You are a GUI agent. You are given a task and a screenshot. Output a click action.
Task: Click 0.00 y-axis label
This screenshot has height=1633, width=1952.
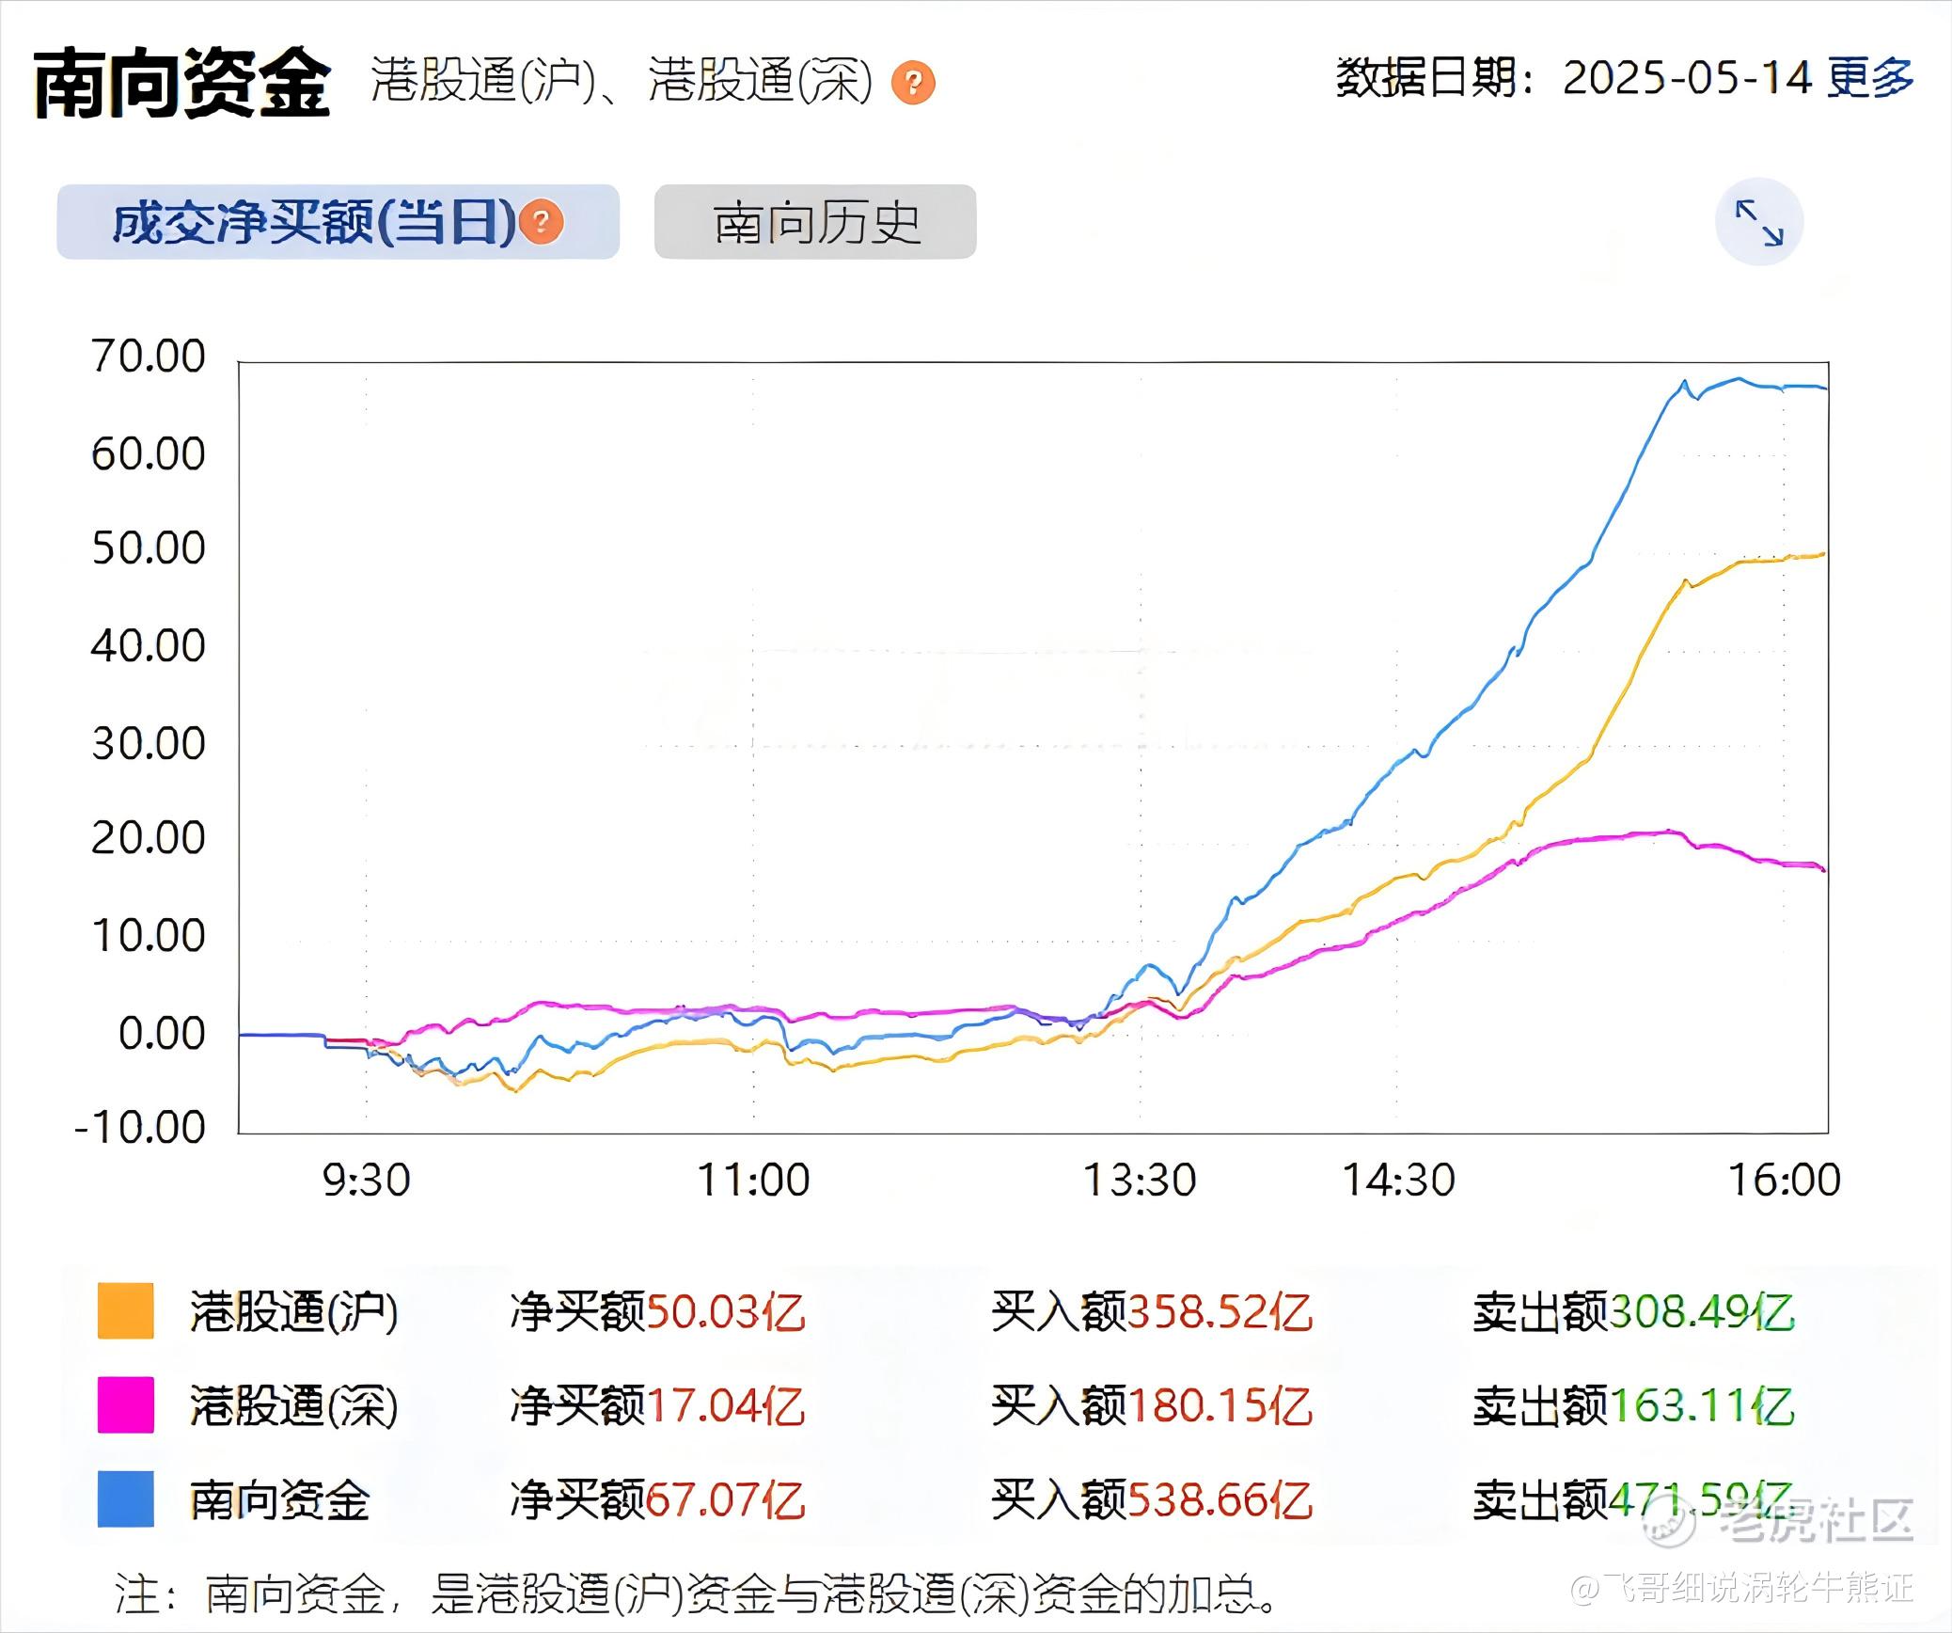tap(162, 1033)
